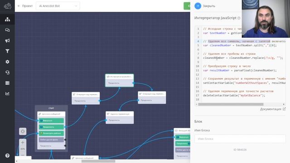Click the code icon on the JavaScript node
290x163 pixels.
click(x=108, y=77)
